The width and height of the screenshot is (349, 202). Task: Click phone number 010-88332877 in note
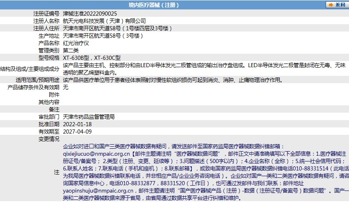(x=137, y=183)
